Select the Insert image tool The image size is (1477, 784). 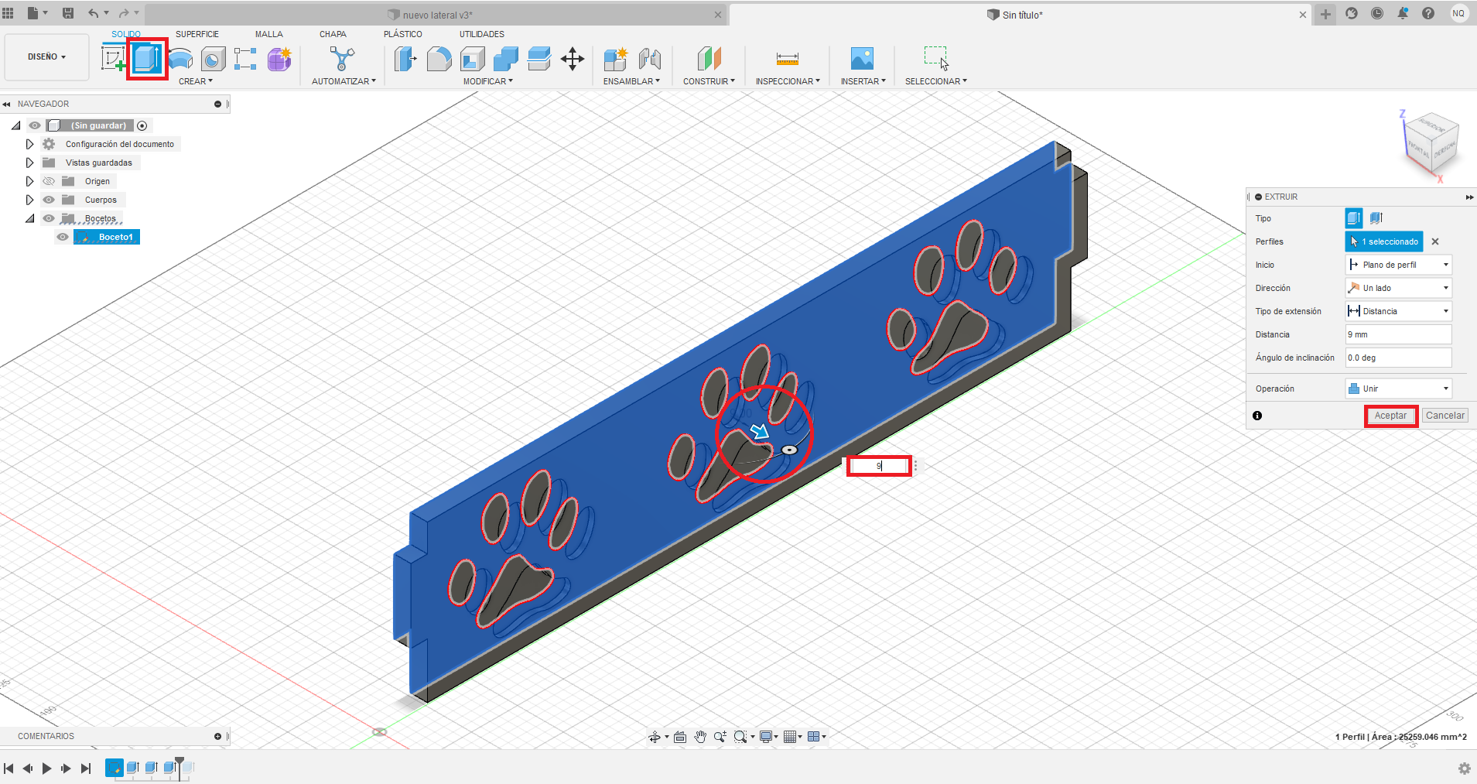pyautogui.click(x=862, y=59)
